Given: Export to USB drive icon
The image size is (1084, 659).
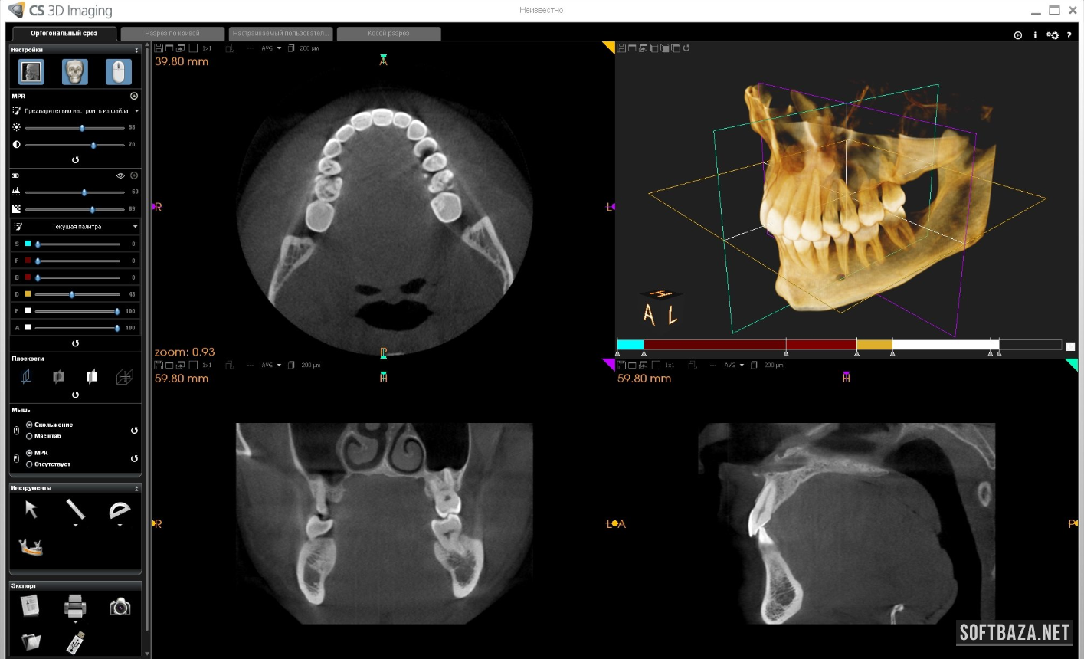Looking at the screenshot, I should coord(75,642).
